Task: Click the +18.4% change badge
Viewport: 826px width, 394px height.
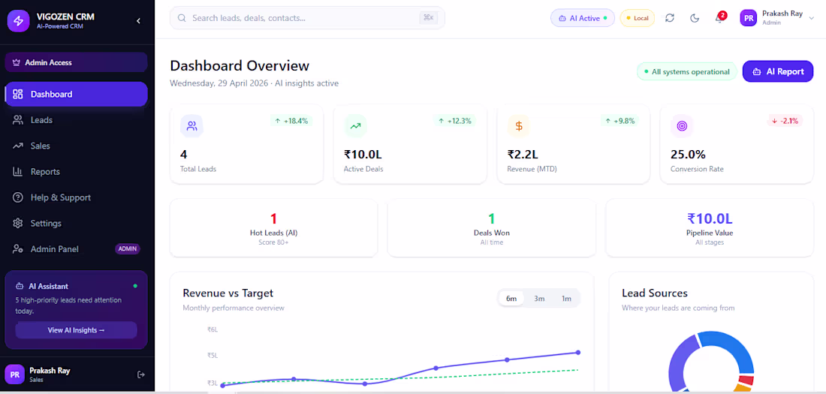Action: (x=291, y=121)
